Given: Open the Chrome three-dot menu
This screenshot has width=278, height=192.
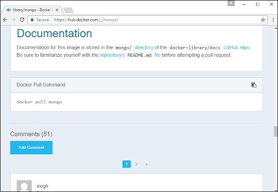Looking at the screenshot, I should [273, 20].
